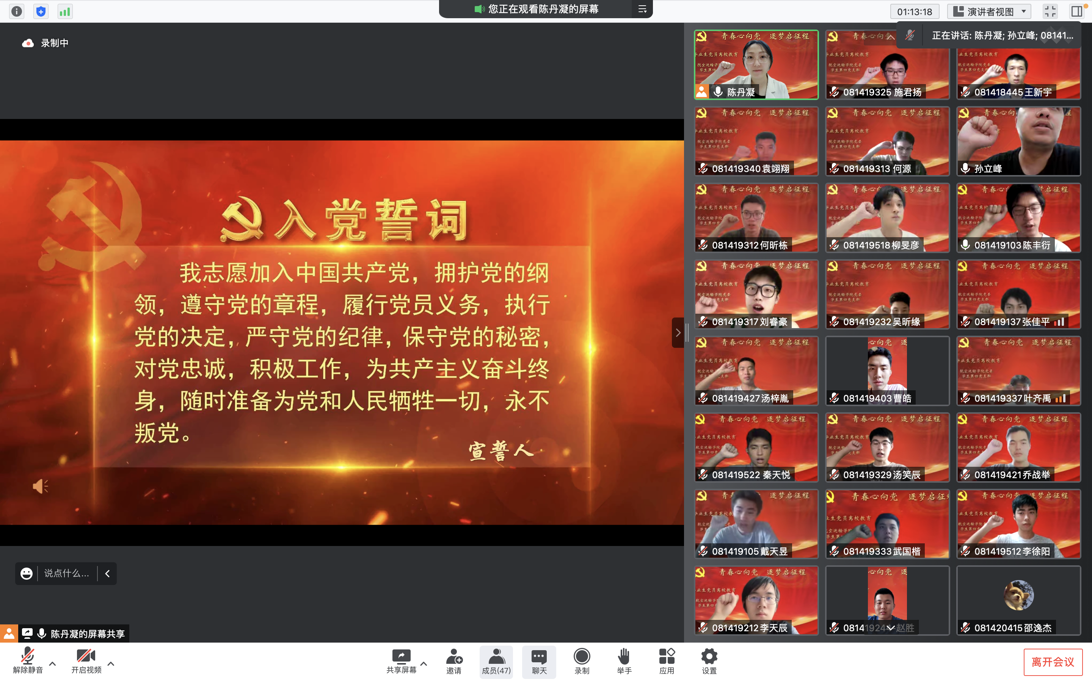Open the Speaker View dropdown
The width and height of the screenshot is (1092, 682).
coord(989,11)
